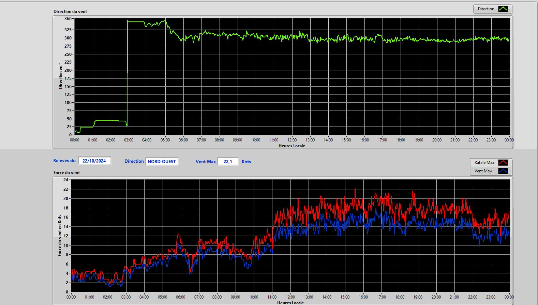Click the 22:00 tick on the force chart

[x=473, y=297]
